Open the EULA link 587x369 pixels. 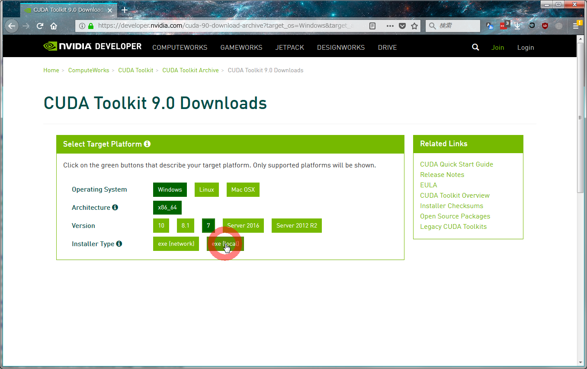429,185
